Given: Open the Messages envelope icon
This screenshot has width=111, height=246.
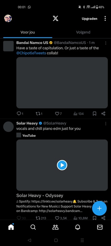Looking at the screenshot, I should [100, 227].
